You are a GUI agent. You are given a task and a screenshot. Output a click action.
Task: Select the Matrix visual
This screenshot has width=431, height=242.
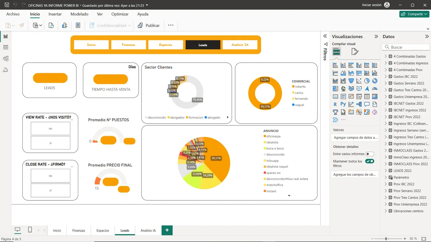[375, 96]
